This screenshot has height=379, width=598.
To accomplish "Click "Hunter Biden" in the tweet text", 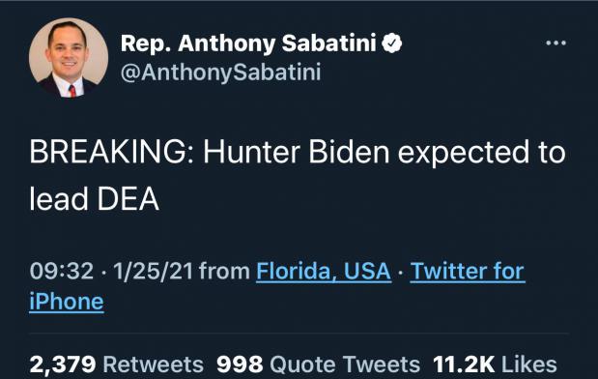I will [x=297, y=152].
